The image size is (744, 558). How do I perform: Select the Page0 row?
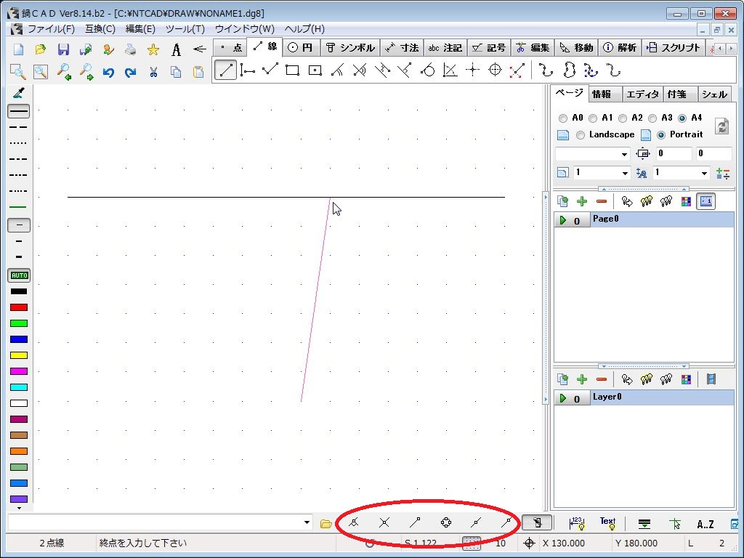click(644, 219)
